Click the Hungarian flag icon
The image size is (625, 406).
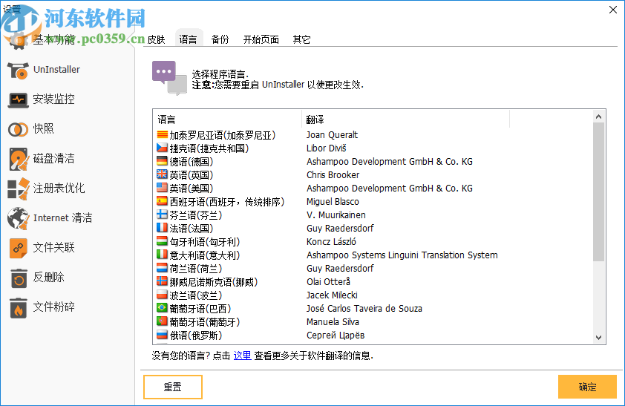162,241
